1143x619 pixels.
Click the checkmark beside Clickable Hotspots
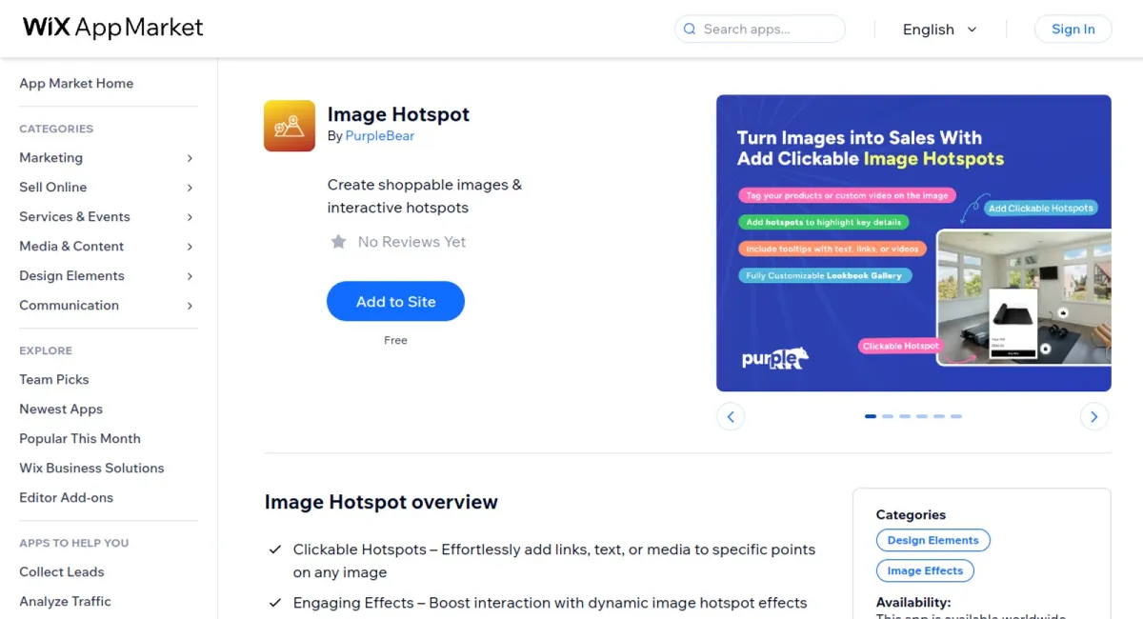pyautogui.click(x=275, y=549)
